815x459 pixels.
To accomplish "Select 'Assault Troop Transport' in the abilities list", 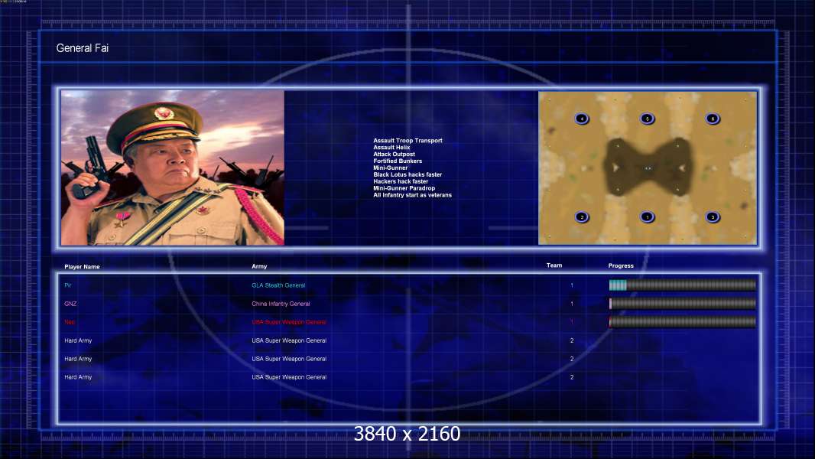I will tap(408, 140).
